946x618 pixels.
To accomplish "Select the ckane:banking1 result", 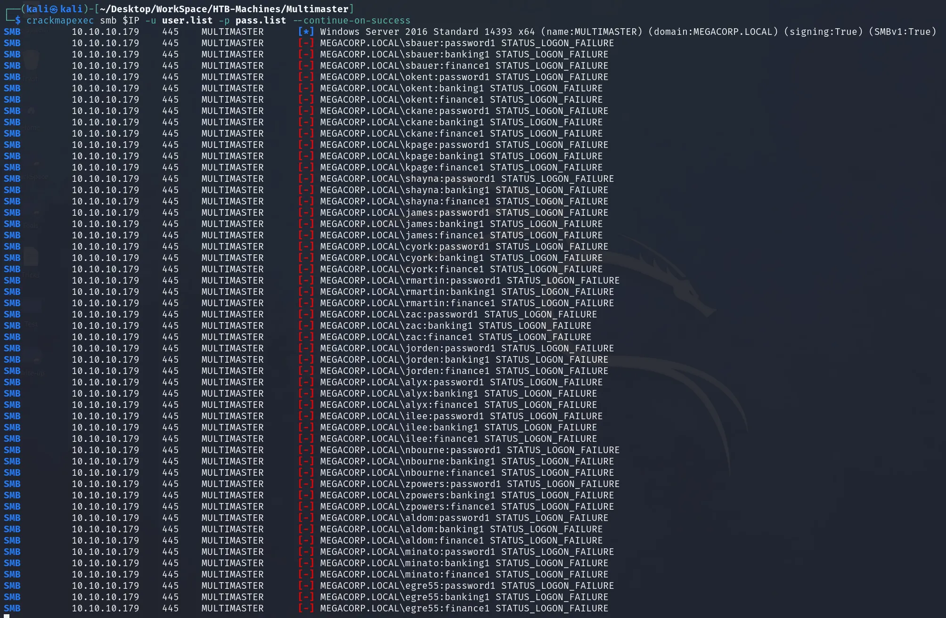I will click(x=461, y=122).
